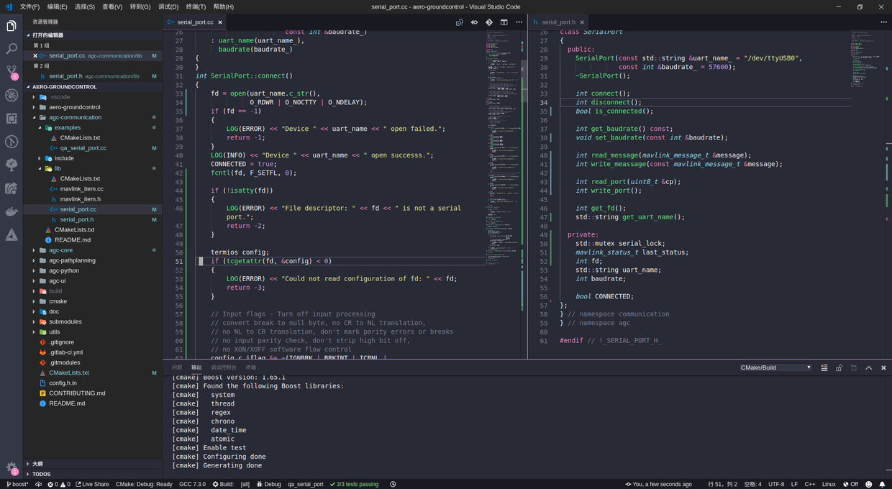
Task: Select GCC 7.3.0 kit in status bar
Action: 192,484
